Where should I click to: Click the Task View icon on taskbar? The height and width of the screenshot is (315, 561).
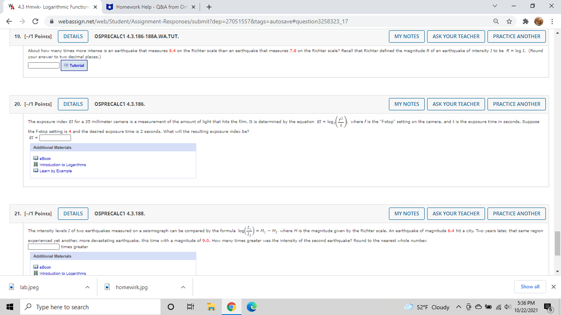click(190, 306)
